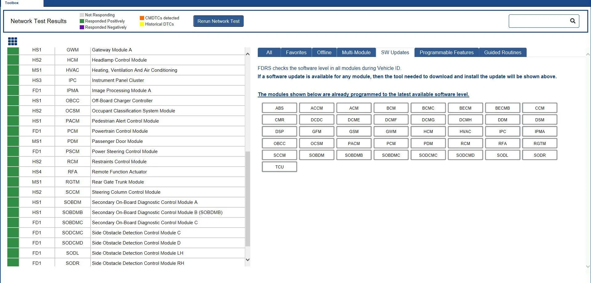The height and width of the screenshot is (283, 591).
Task: Click the green status square for PCM
Action: pyautogui.click(x=13, y=131)
